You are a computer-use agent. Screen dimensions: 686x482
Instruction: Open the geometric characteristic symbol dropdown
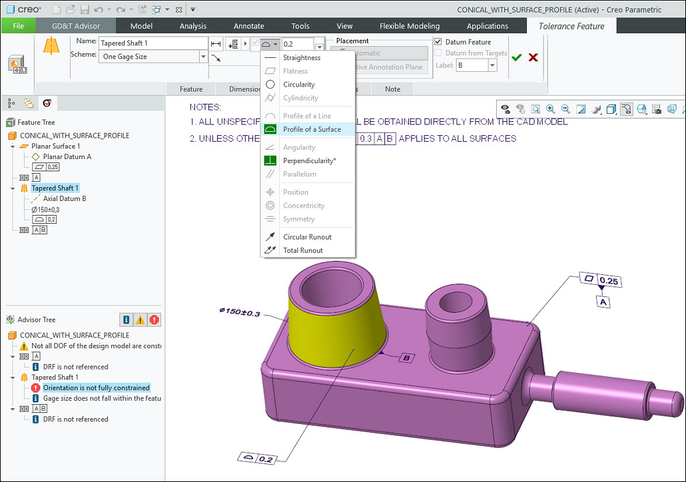pos(270,44)
